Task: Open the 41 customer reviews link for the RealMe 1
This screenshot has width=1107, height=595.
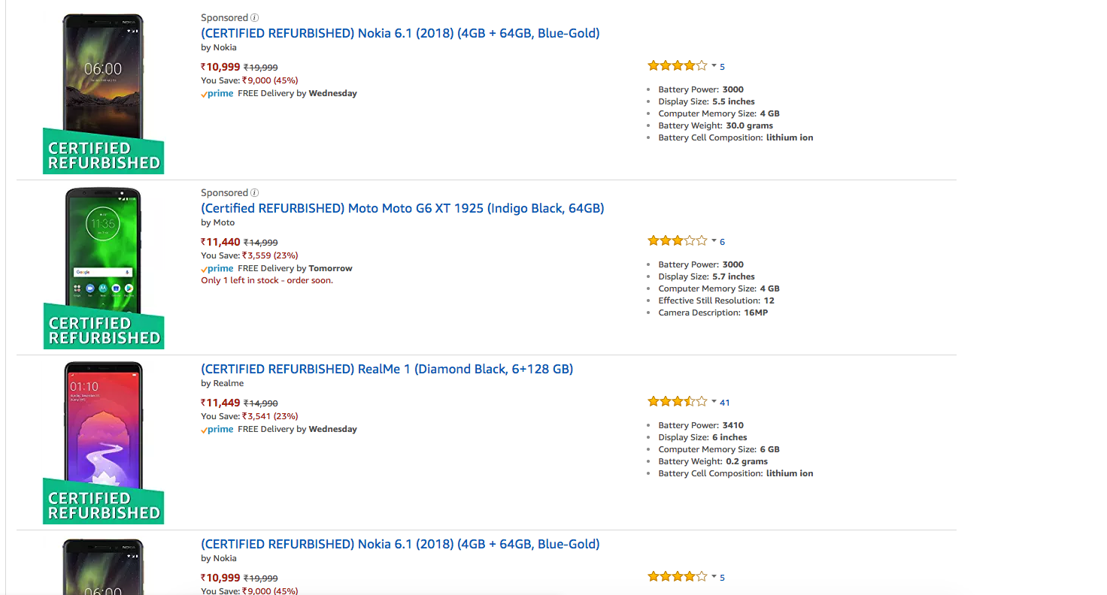Action: tap(725, 402)
